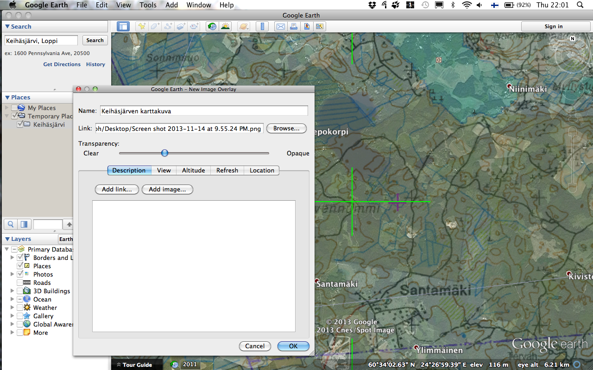Viewport: 593px width, 370px height.
Task: Switch to the Refresh tab
Action: click(227, 170)
